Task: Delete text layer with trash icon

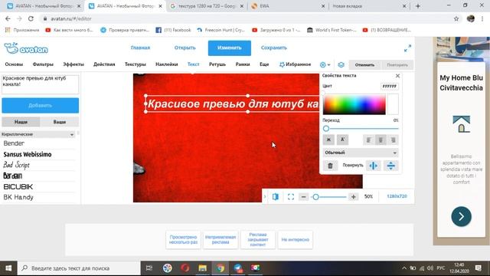Action: pyautogui.click(x=330, y=166)
